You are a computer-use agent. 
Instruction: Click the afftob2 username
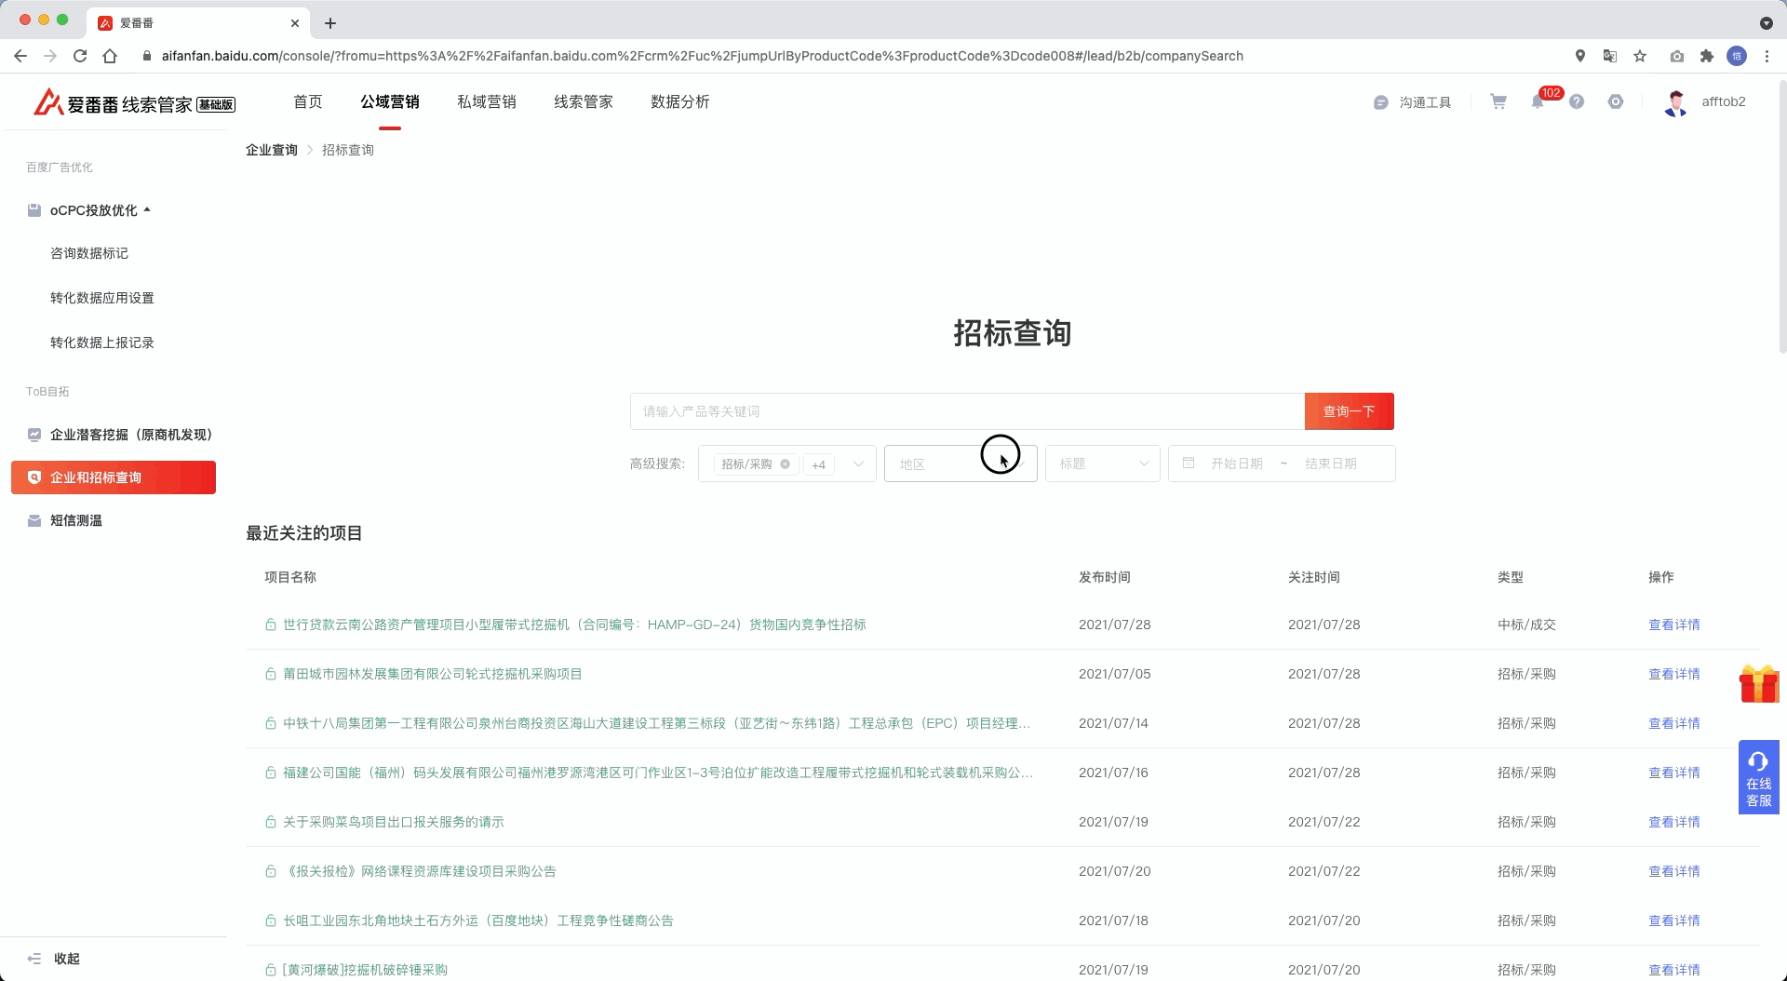1724,101
